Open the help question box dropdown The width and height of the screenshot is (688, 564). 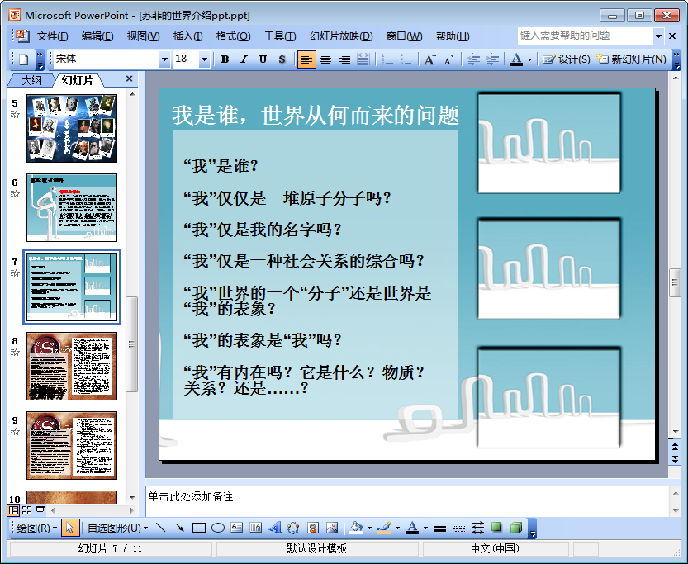(658, 36)
